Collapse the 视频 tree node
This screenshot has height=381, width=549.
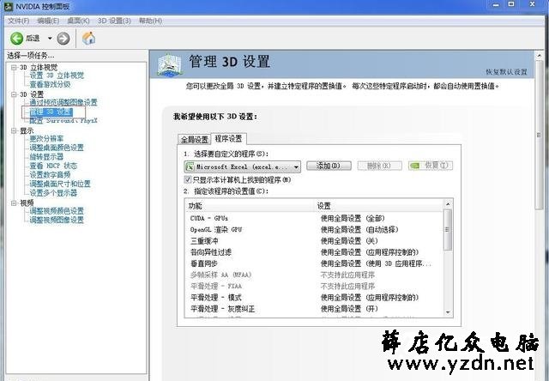pos(14,203)
